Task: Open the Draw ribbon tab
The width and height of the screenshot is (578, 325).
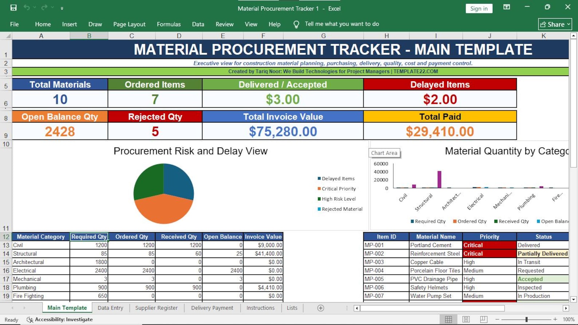Action: tap(95, 24)
